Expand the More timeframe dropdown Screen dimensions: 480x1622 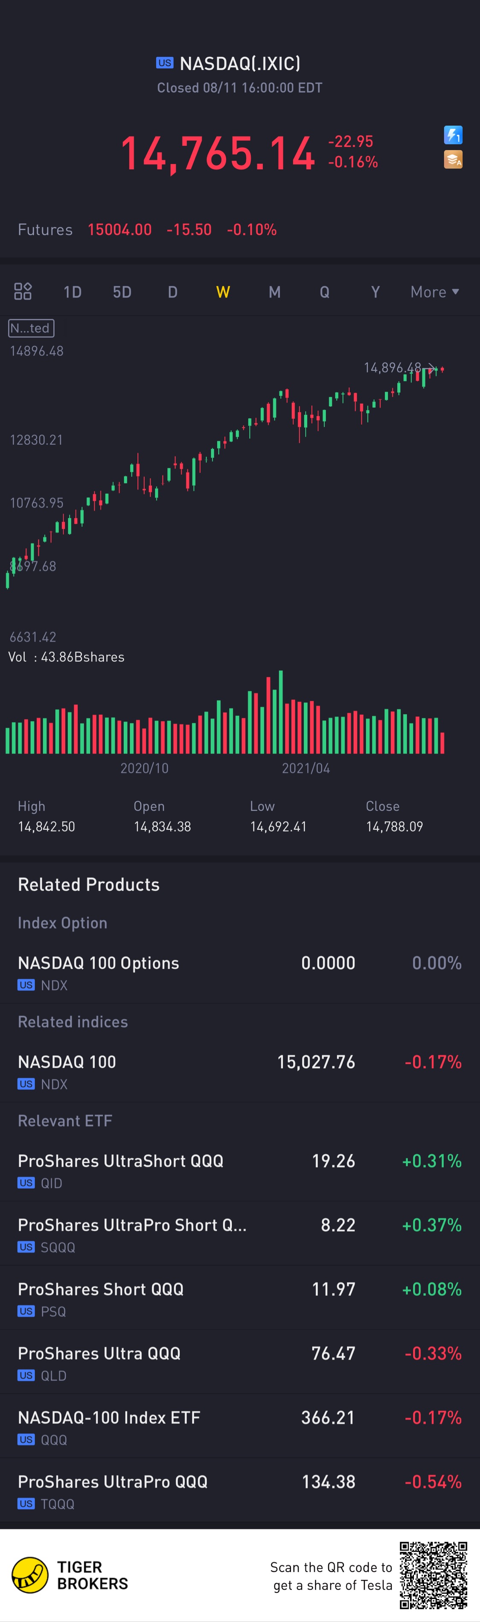click(435, 292)
